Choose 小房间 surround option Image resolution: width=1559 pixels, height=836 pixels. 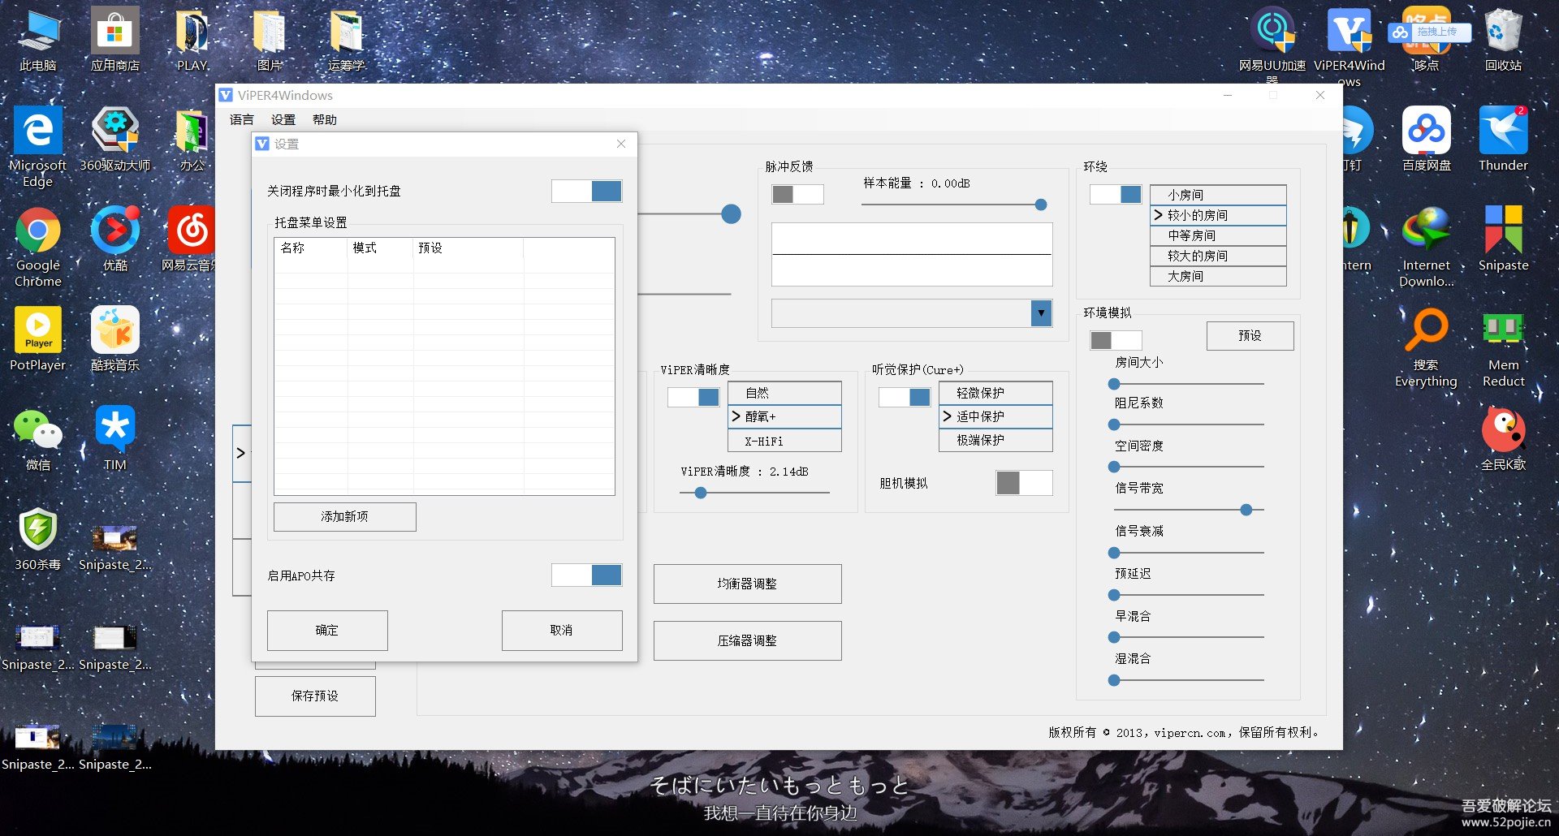tap(1218, 195)
